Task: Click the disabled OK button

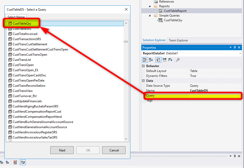Action: point(88,150)
